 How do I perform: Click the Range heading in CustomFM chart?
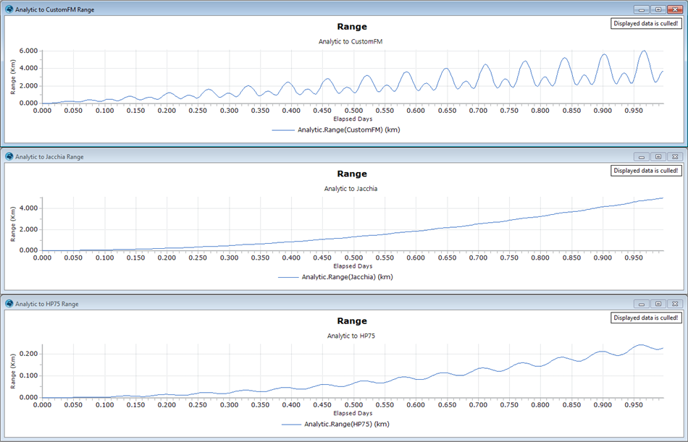tap(352, 27)
